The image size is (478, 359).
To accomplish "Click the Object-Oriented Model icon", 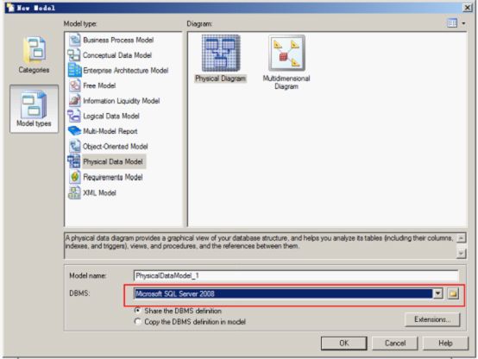I will pos(74,147).
